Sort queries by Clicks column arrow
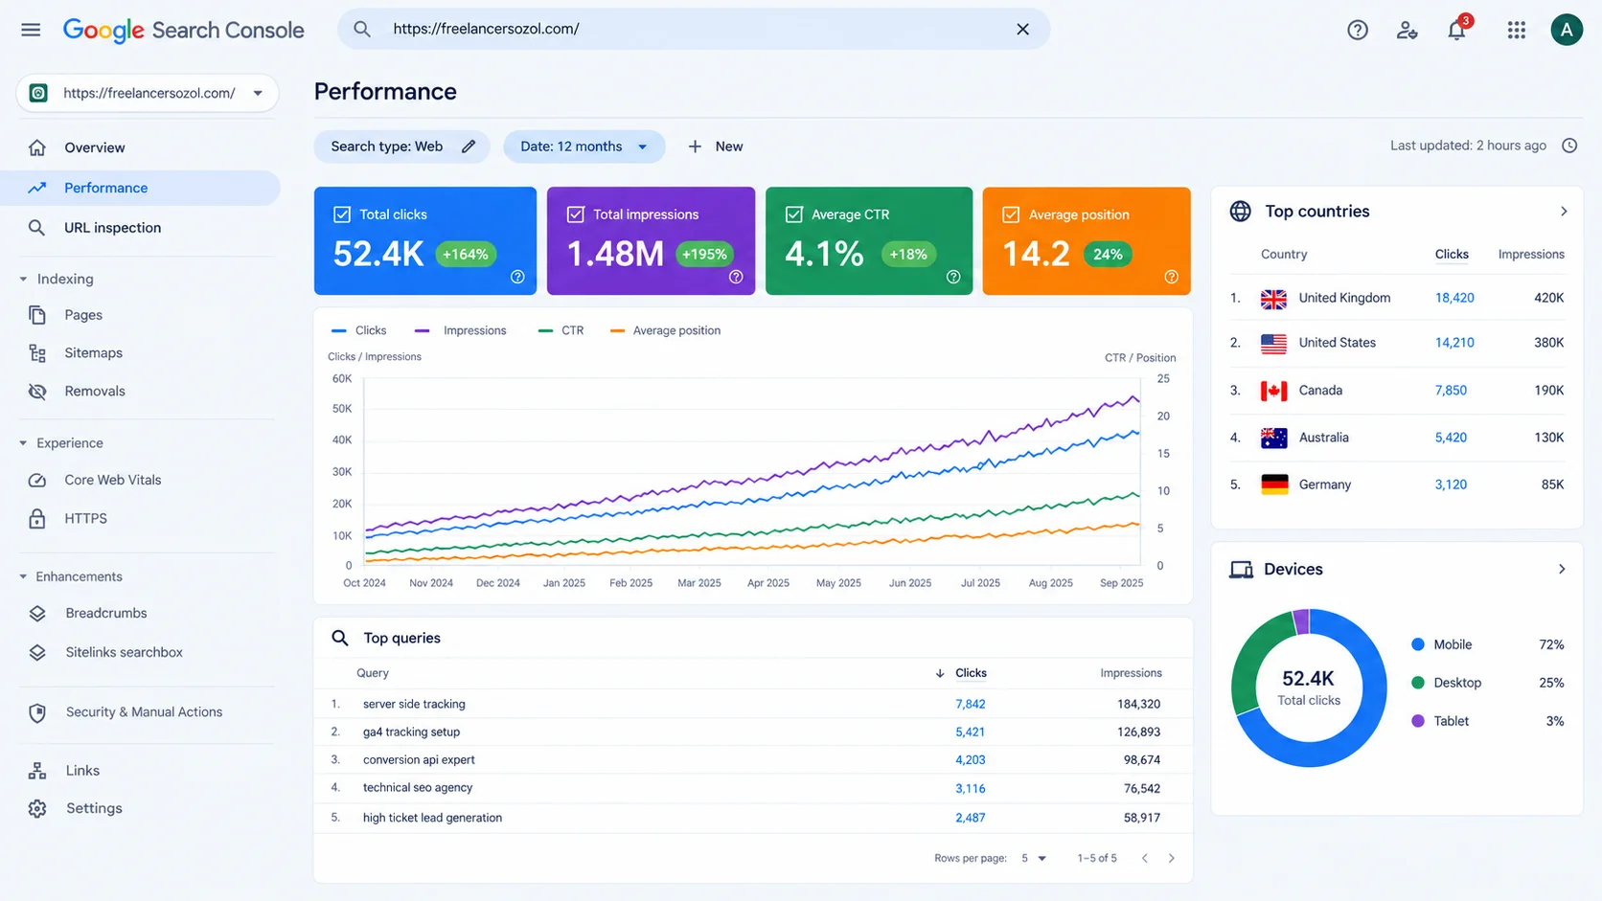 [940, 673]
